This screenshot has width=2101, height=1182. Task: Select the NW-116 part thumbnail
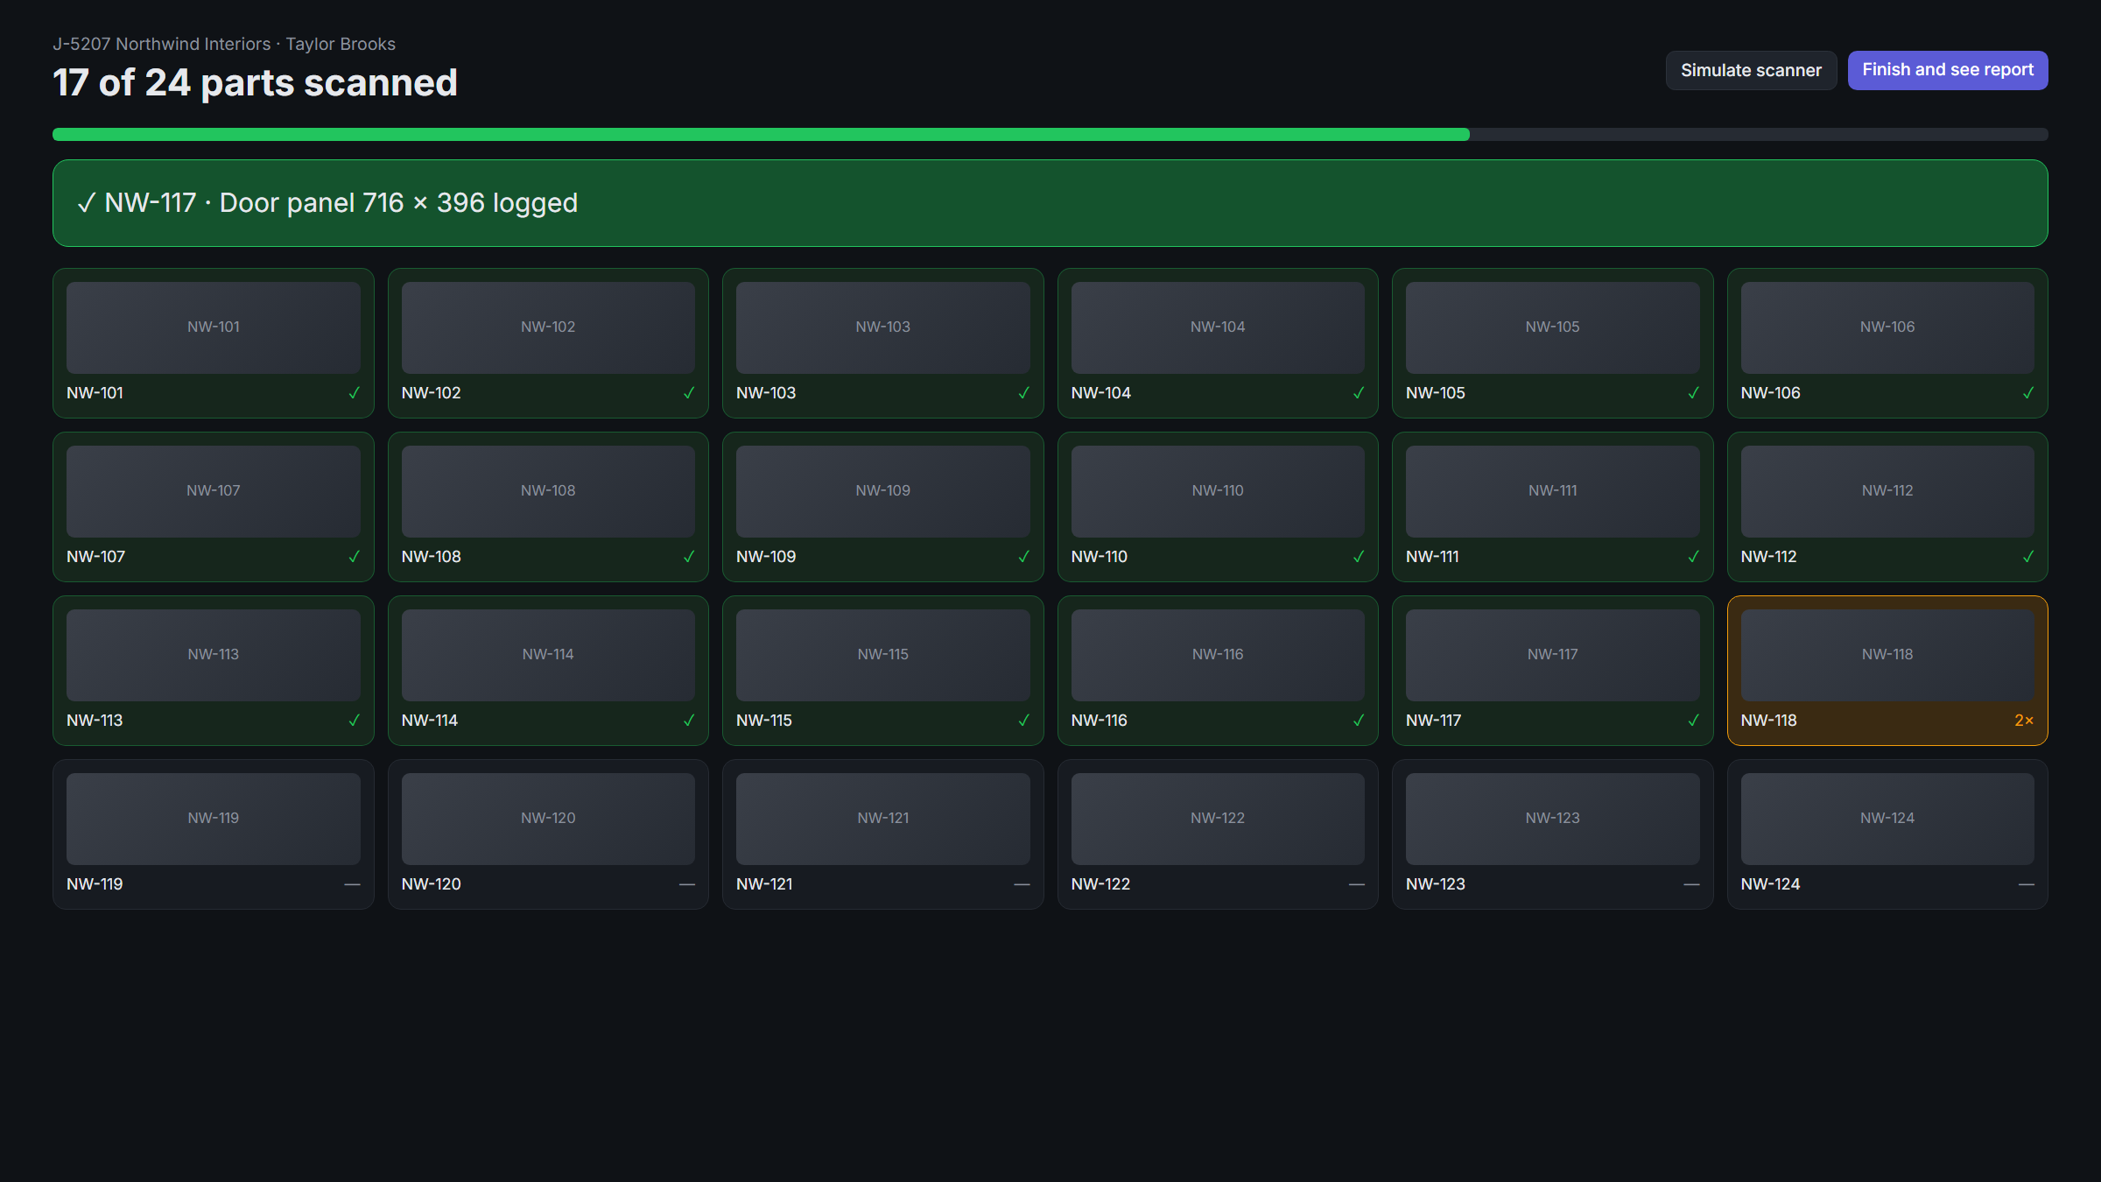1218,655
